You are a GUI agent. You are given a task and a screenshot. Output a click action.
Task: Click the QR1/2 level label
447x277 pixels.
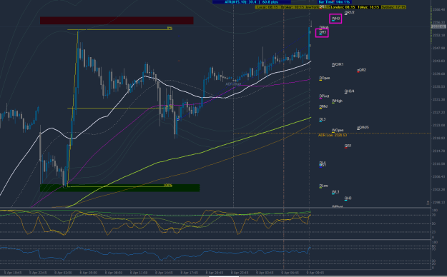click(349, 13)
